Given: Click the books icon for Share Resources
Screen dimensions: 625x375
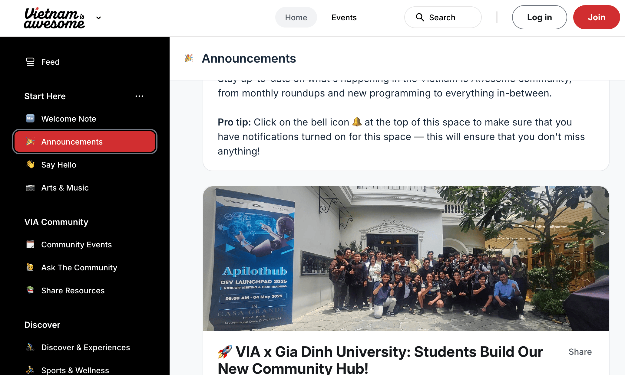Looking at the screenshot, I should 30,290.
